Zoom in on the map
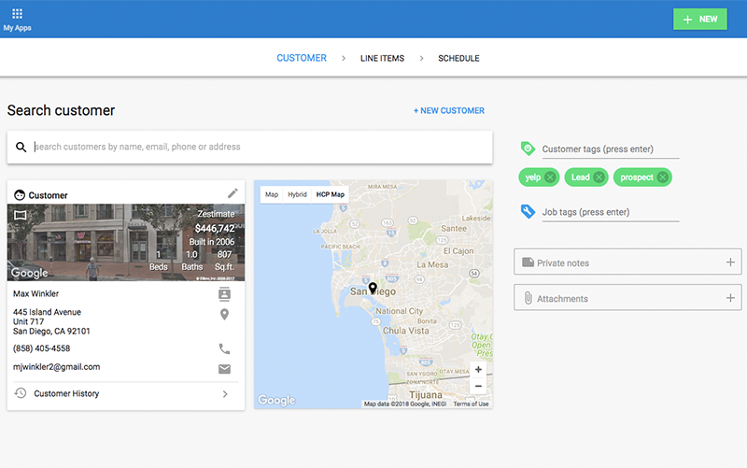This screenshot has width=747, height=468. 478,369
